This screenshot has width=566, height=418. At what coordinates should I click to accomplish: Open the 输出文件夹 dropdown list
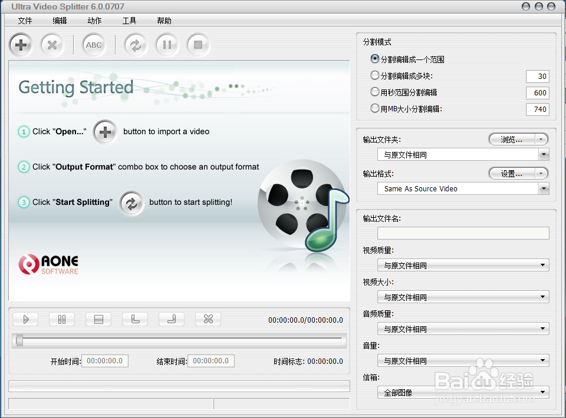point(544,155)
